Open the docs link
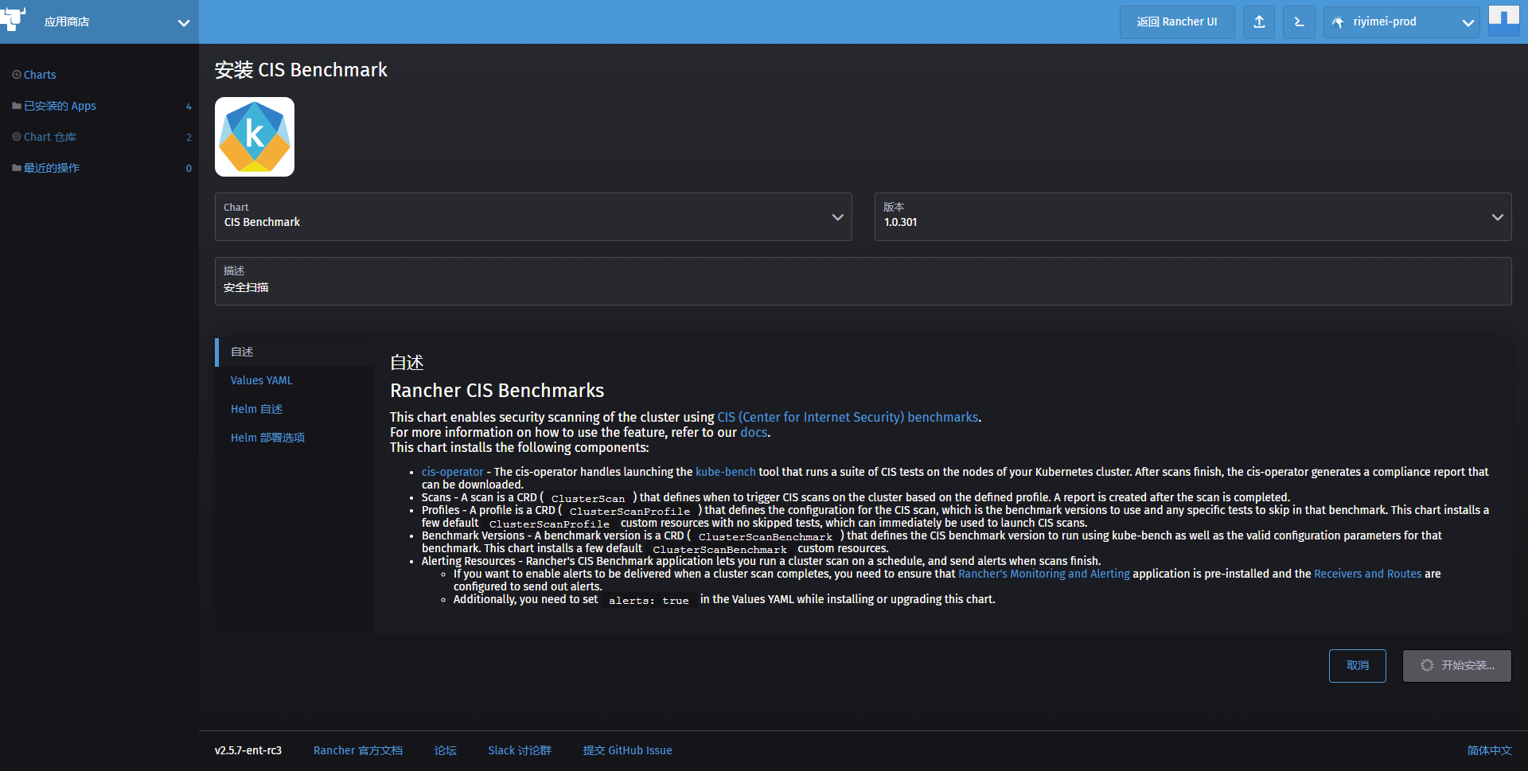Viewport: 1528px width, 771px height. pos(754,432)
